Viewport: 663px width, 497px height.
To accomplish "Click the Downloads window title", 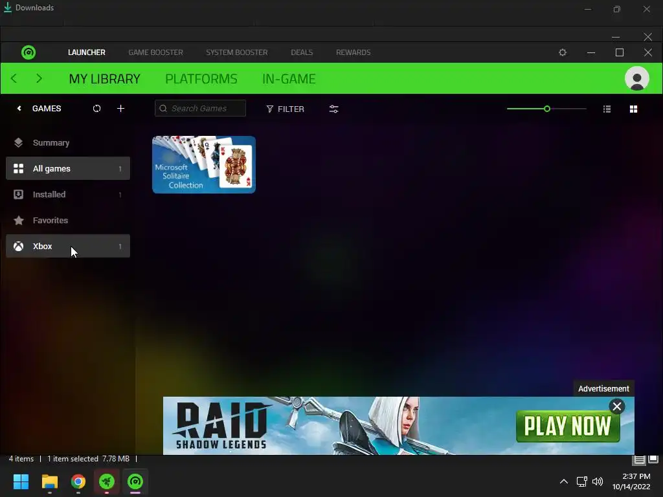I will pyautogui.click(x=34, y=8).
